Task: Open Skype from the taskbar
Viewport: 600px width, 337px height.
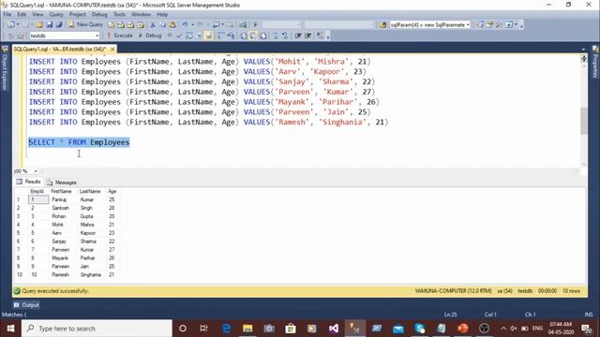Action: point(420,329)
